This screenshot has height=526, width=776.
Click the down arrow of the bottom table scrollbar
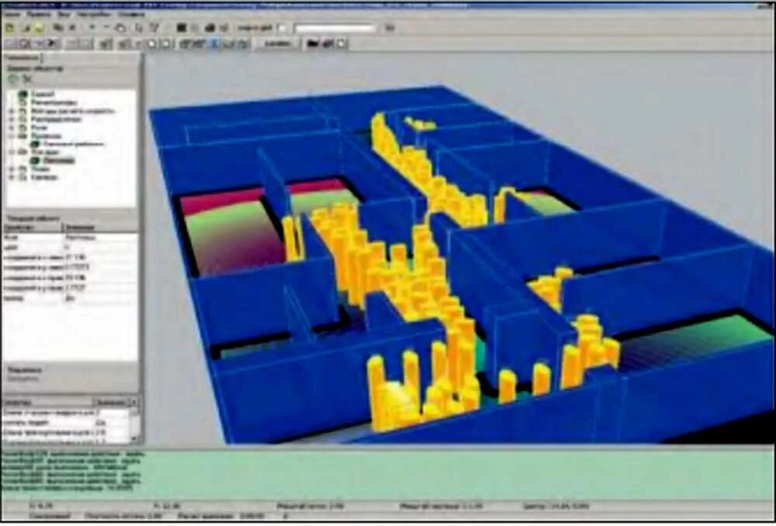(x=134, y=438)
